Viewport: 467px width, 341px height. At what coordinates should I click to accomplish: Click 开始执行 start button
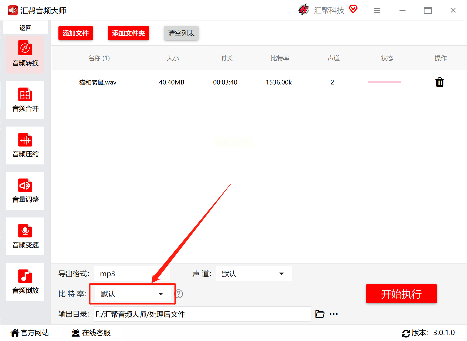click(401, 294)
